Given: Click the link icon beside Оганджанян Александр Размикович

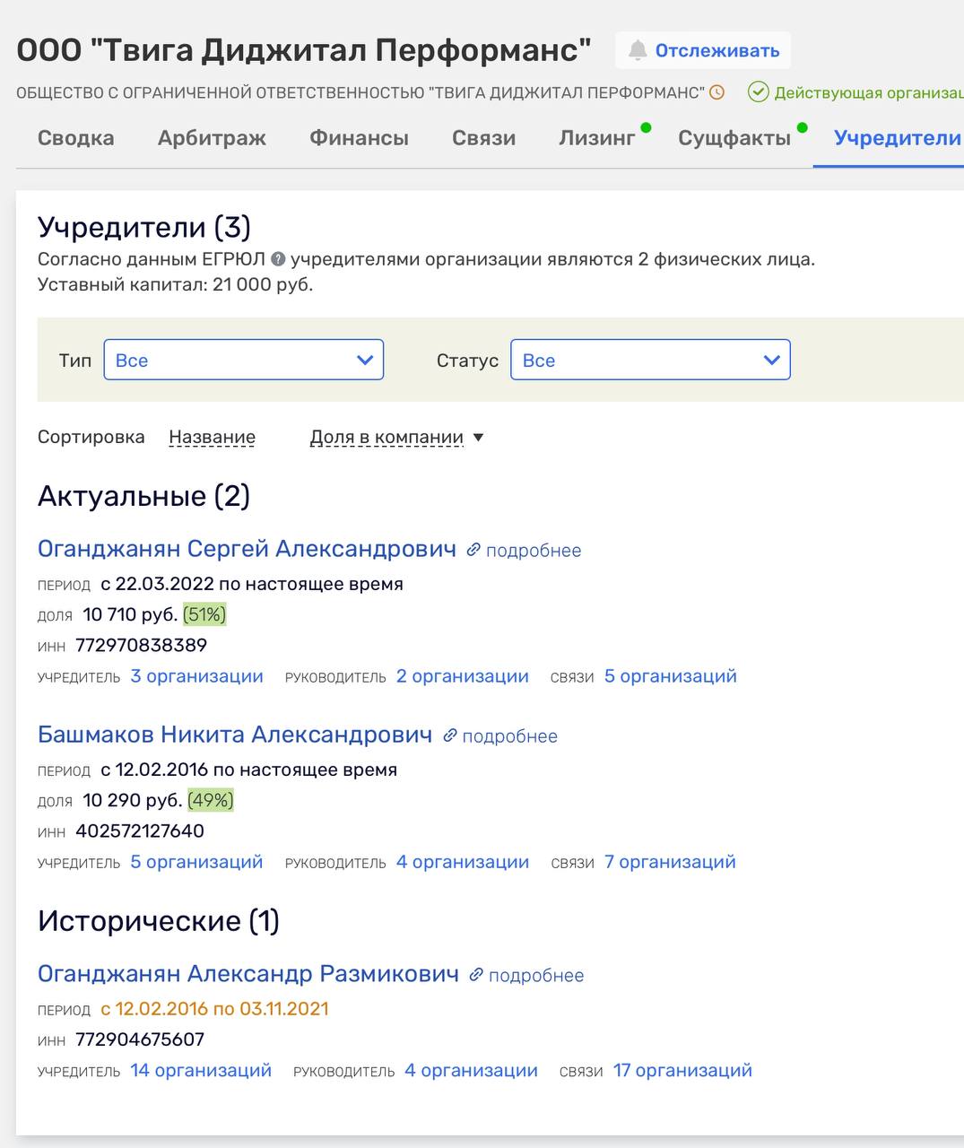Looking at the screenshot, I should [476, 975].
